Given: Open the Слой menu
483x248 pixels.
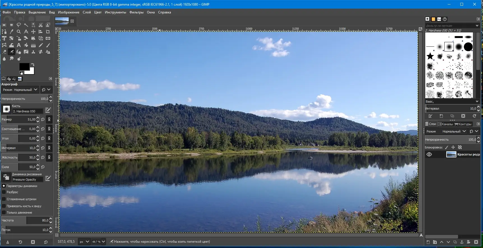Looking at the screenshot, I should (87, 12).
